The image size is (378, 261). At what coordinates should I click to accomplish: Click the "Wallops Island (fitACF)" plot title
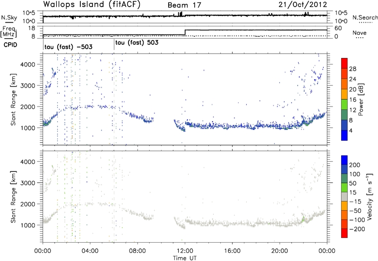(92, 5)
